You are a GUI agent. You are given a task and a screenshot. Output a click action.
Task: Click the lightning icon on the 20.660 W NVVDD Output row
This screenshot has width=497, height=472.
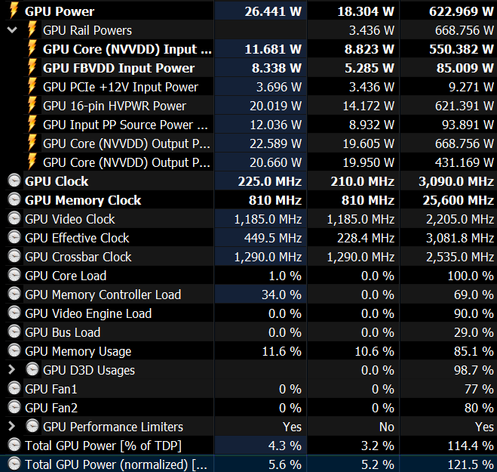32,162
